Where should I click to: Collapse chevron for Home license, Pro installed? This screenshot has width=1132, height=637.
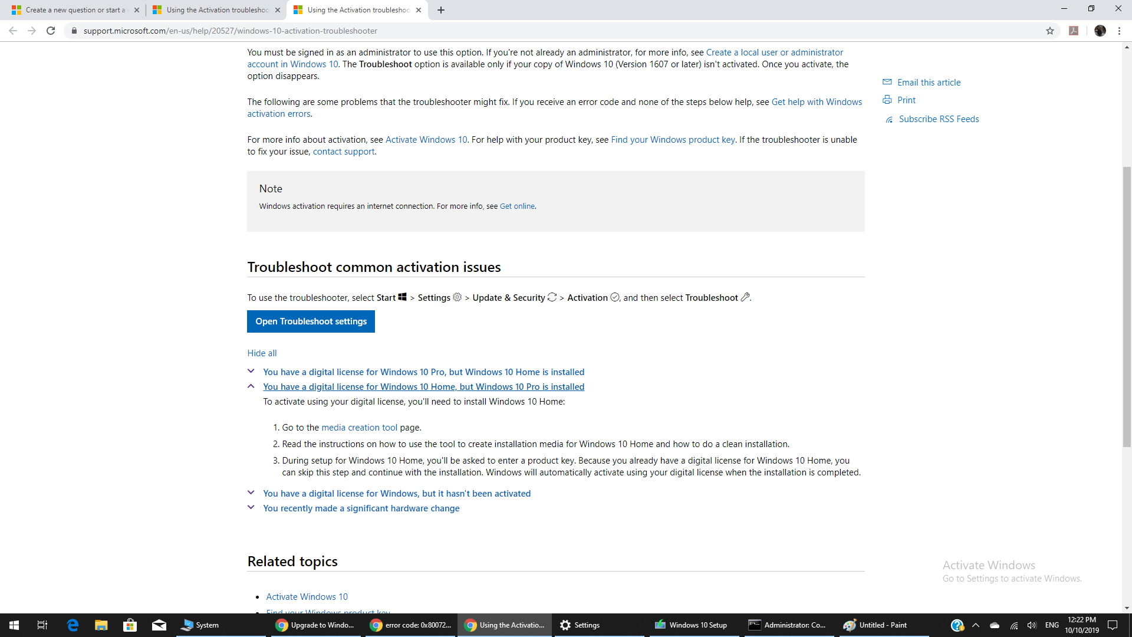click(251, 386)
